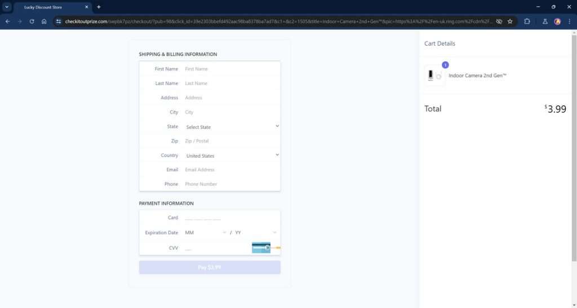Viewport: 577px width, 308px height.
Task: Click the cart quantity badge
Action: coord(445,65)
